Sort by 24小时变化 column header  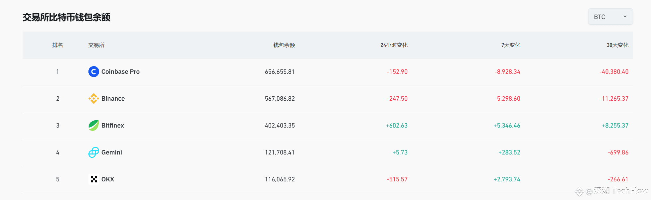tap(394, 45)
